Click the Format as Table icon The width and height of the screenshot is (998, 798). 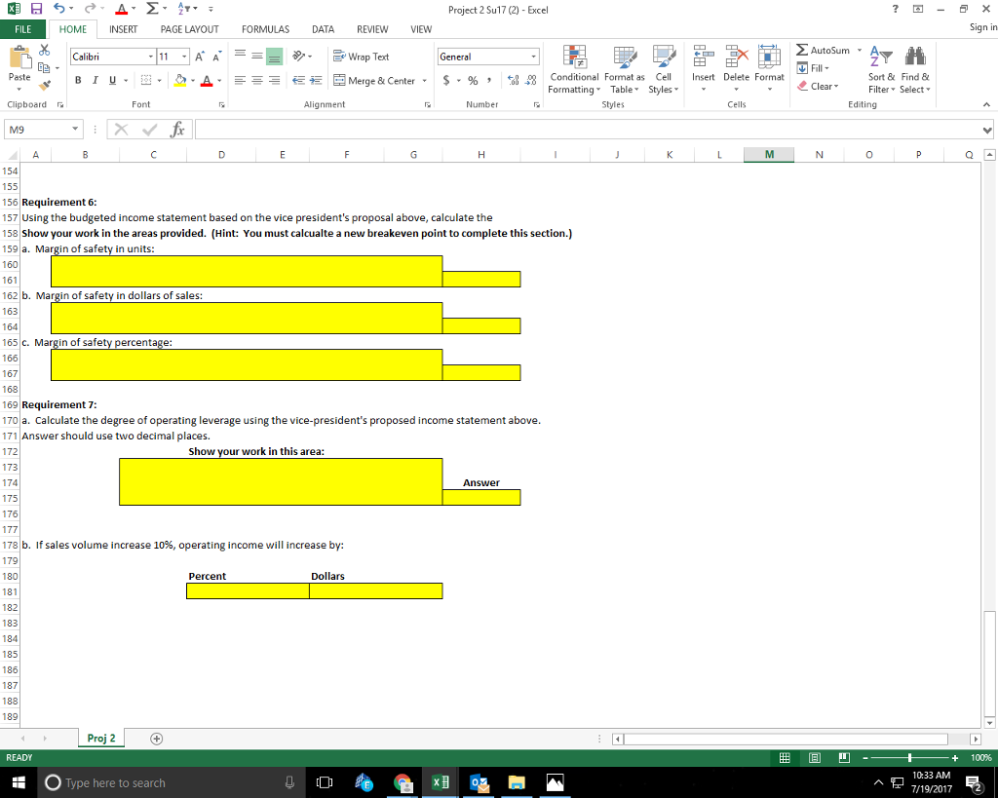click(625, 57)
